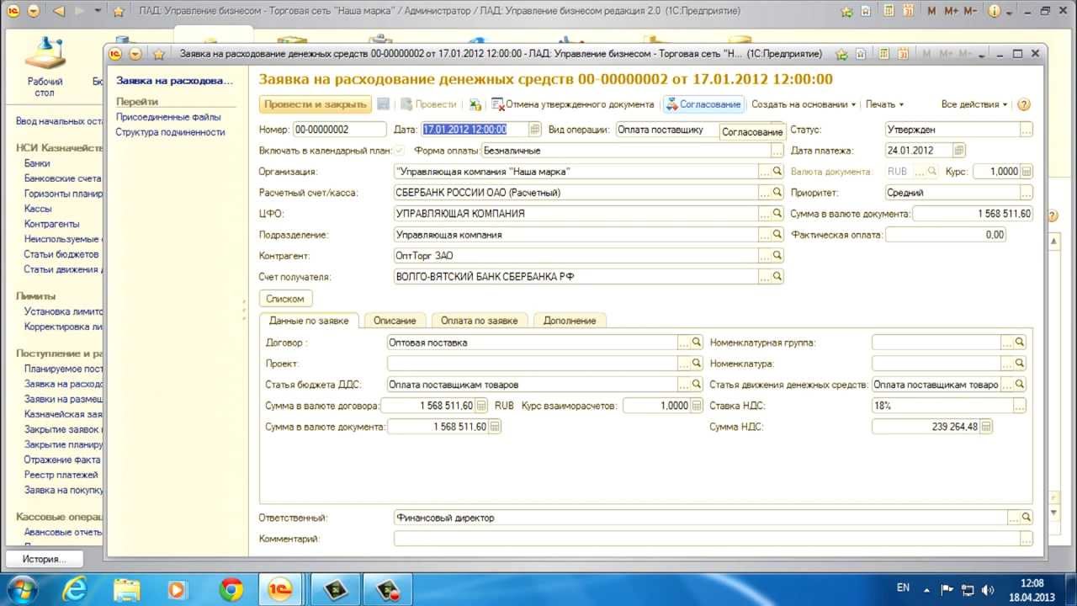The image size is (1077, 606).
Task: Launch Google Chrome from the taskbar
Action: (231, 589)
